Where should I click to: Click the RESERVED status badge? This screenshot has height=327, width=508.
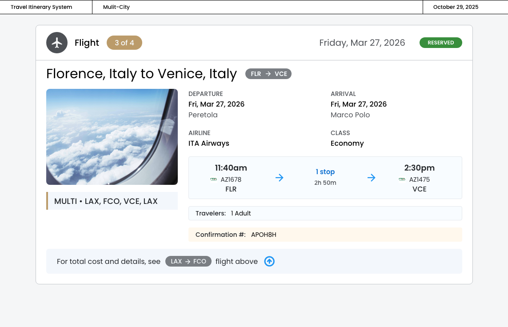(x=440, y=43)
